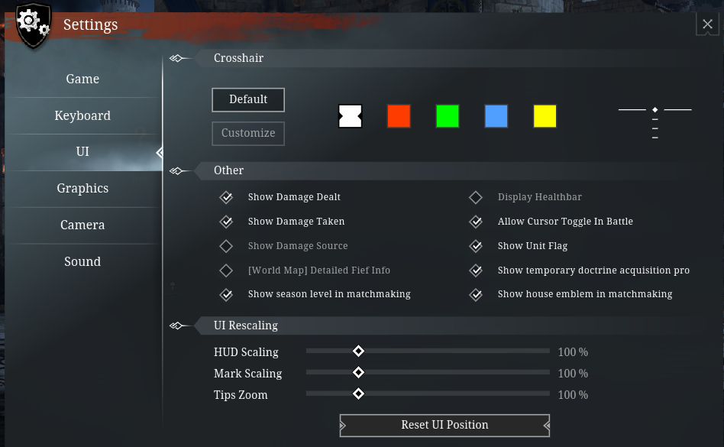Click the Tips Zoom 100 % value
Image resolution: width=724 pixels, height=447 pixels.
573,395
